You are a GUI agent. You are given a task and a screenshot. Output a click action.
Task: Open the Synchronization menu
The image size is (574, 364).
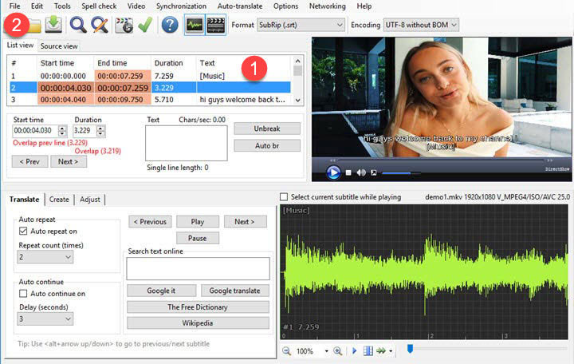click(x=181, y=6)
